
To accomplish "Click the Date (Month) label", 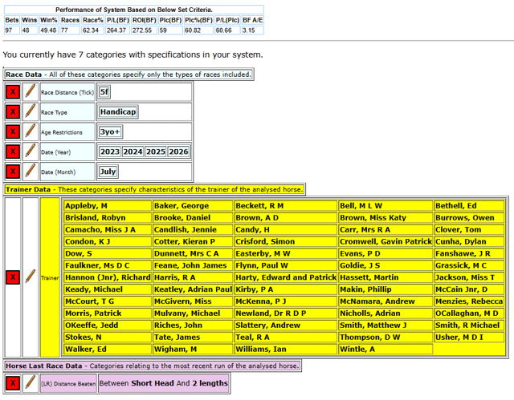I will pos(67,172).
